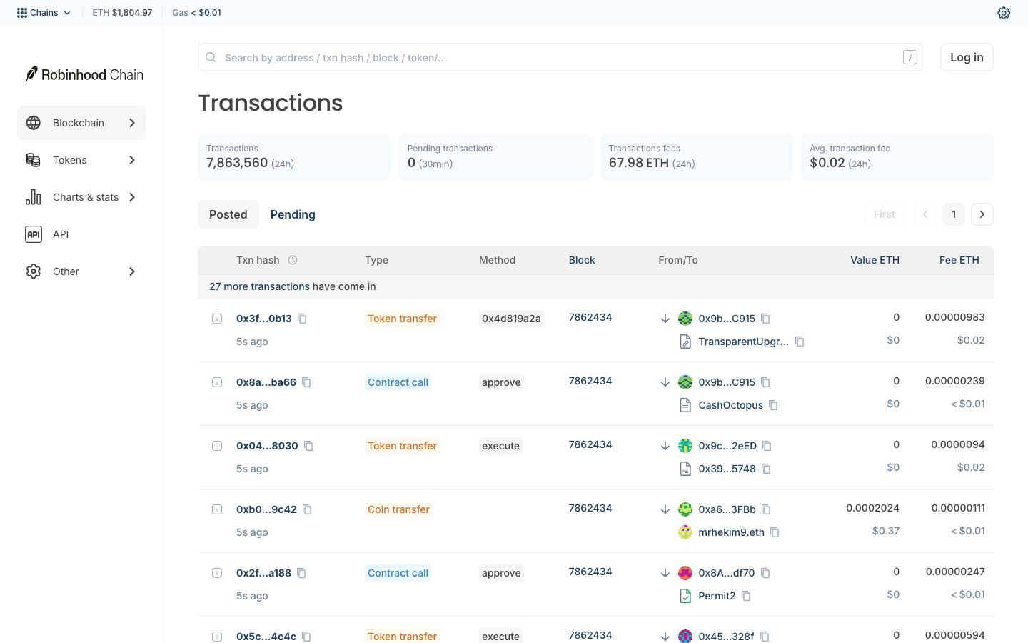Select the Posted tab
Screen dimensions: 1028x643
(x=228, y=214)
